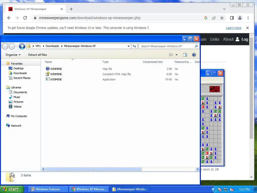The height and width of the screenshot is (193, 257).
Task: Open Chrome share page icon
Action: (x=214, y=18)
